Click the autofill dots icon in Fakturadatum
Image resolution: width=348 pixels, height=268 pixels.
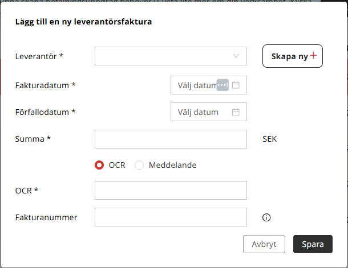tap(222, 85)
